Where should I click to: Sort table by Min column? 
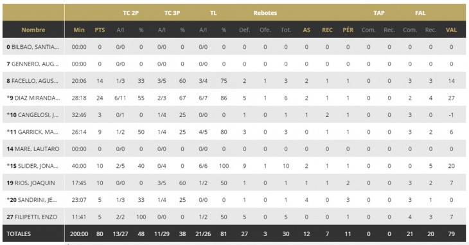pos(79,30)
